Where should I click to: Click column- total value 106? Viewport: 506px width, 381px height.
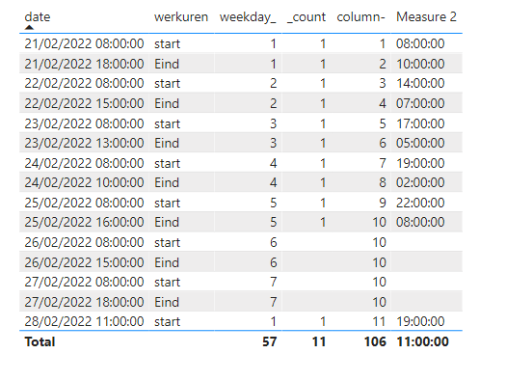pyautogui.click(x=375, y=341)
